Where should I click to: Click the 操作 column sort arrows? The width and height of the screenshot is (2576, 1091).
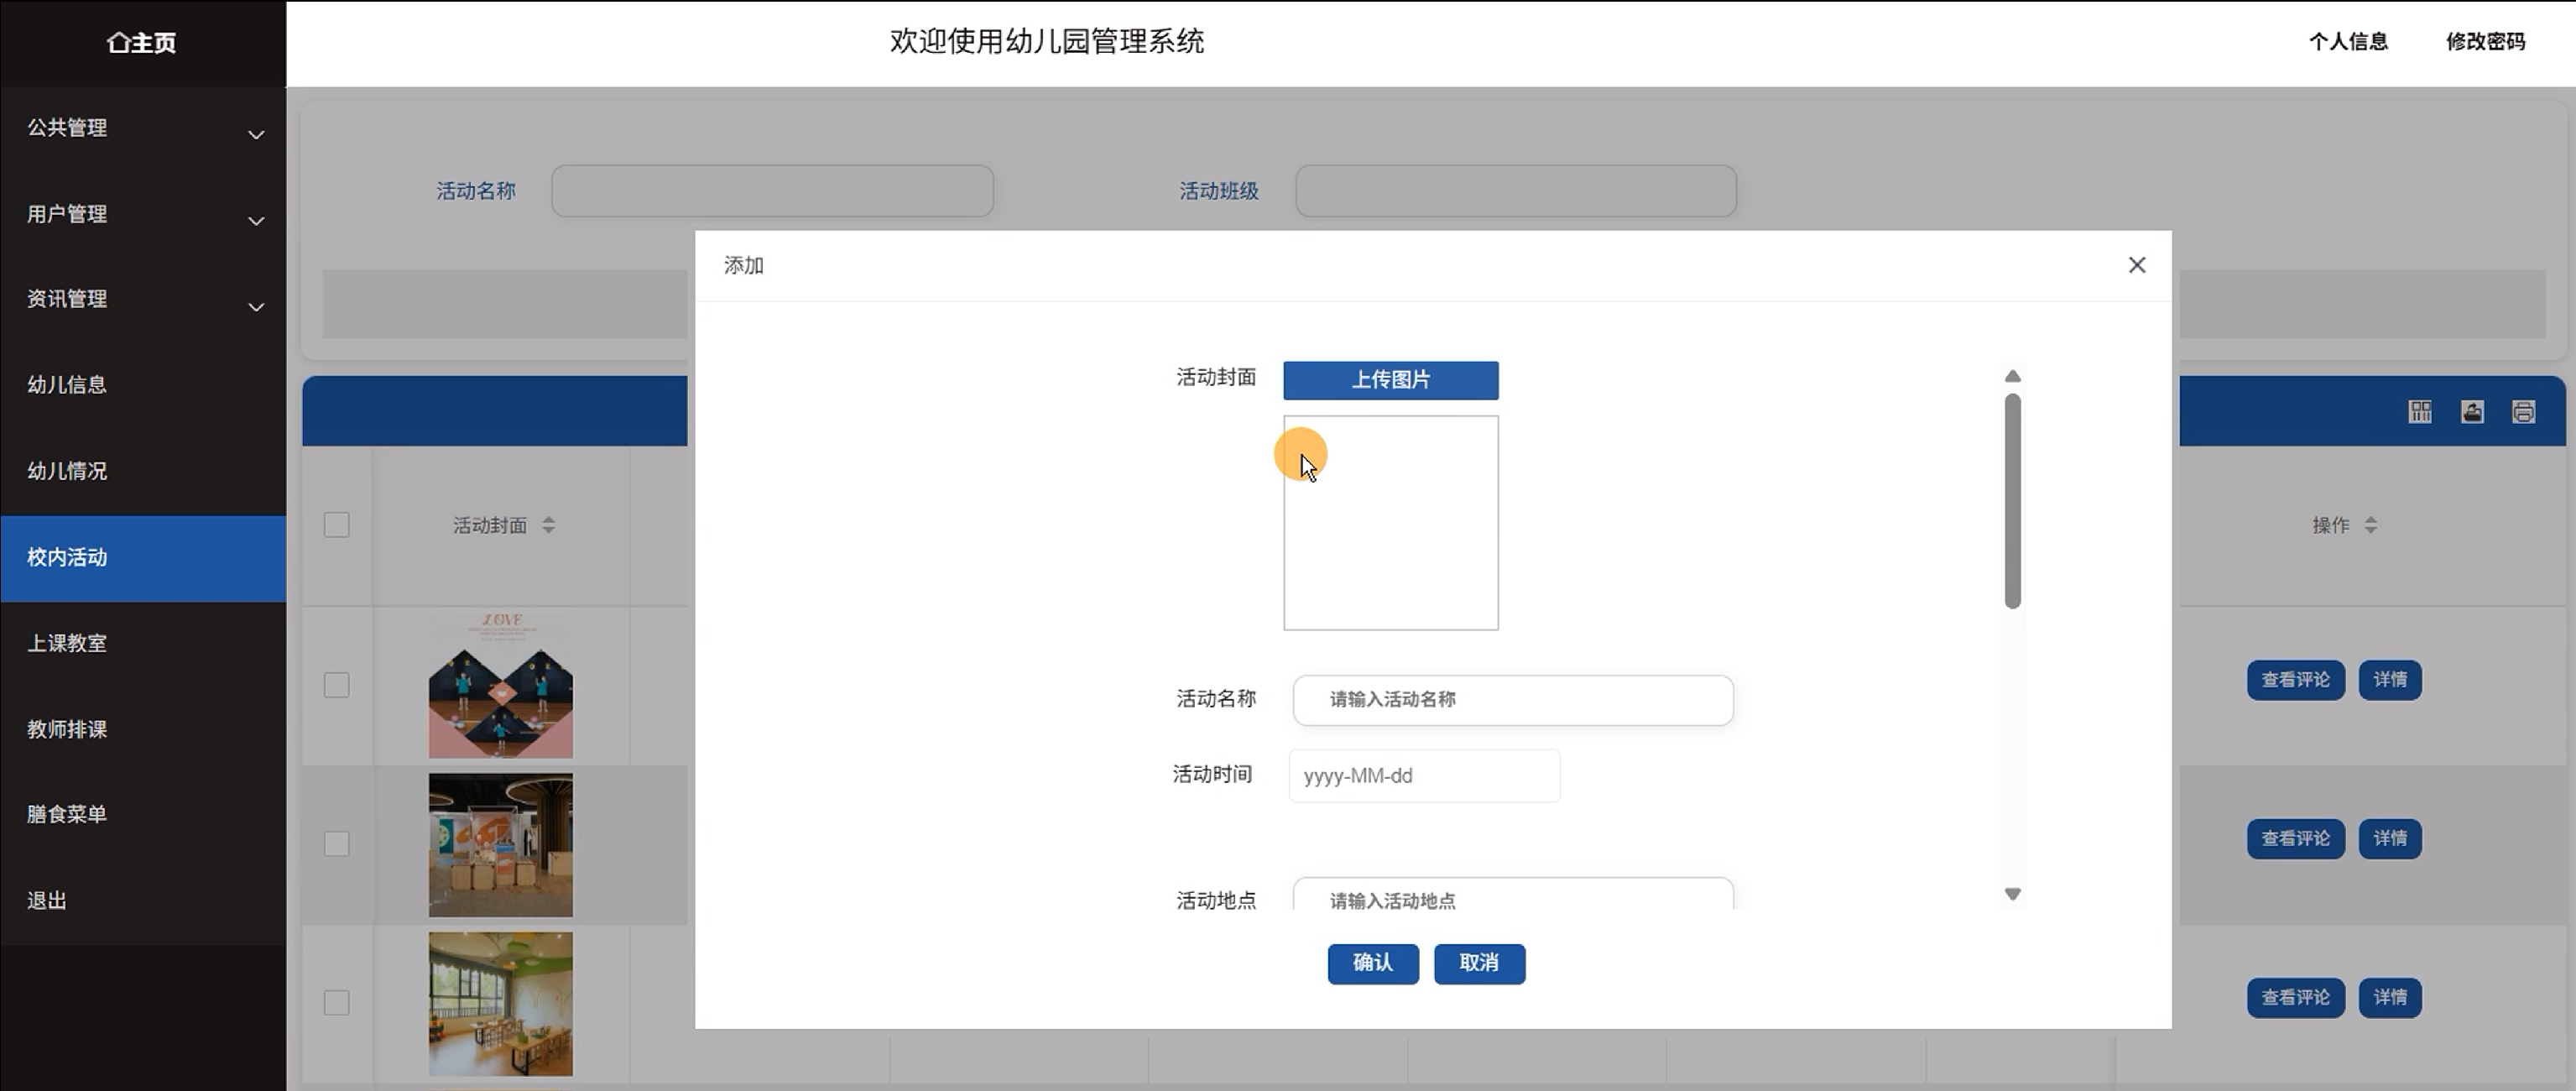pyautogui.click(x=2370, y=525)
